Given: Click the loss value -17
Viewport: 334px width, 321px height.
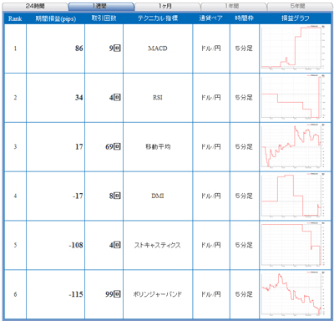Looking at the screenshot, I should click(78, 196).
